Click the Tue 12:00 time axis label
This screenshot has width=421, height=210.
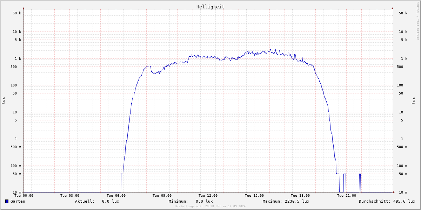click(x=208, y=196)
